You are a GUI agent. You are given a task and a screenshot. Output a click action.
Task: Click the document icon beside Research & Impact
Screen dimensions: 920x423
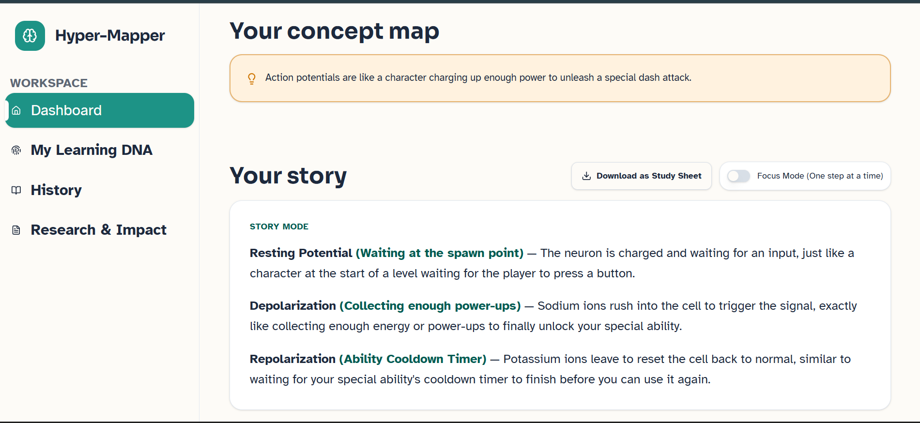click(16, 230)
